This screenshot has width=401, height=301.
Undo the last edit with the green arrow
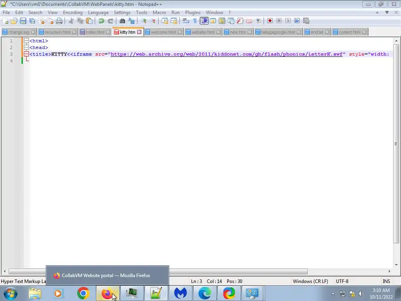tap(101, 21)
